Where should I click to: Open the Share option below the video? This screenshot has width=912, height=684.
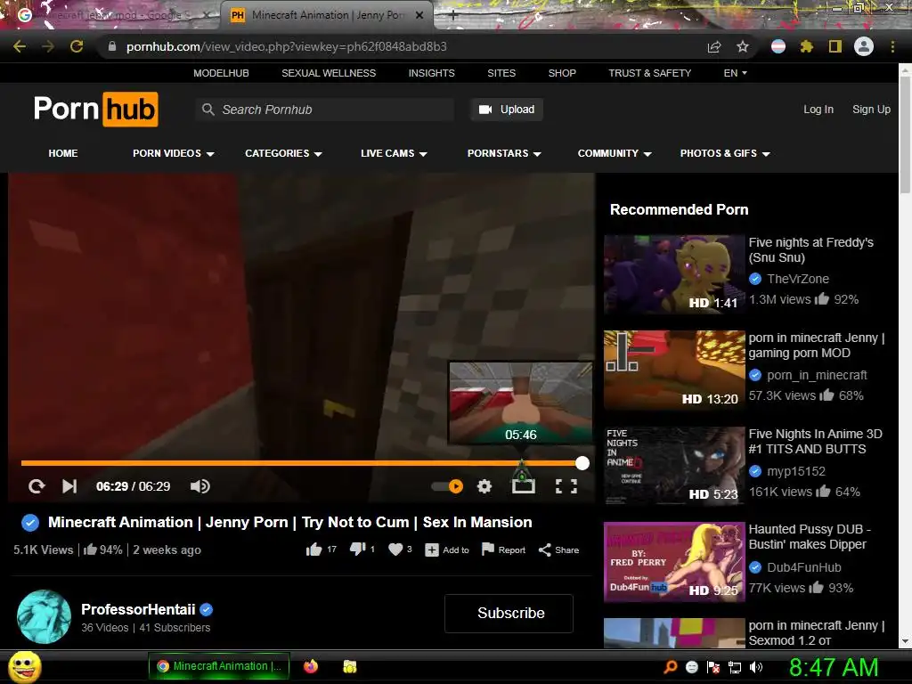[559, 550]
